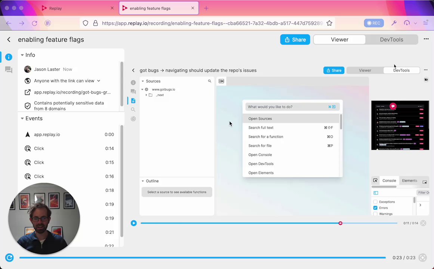Click the blue Share button at top
The height and width of the screenshot is (269, 434).
(295, 40)
